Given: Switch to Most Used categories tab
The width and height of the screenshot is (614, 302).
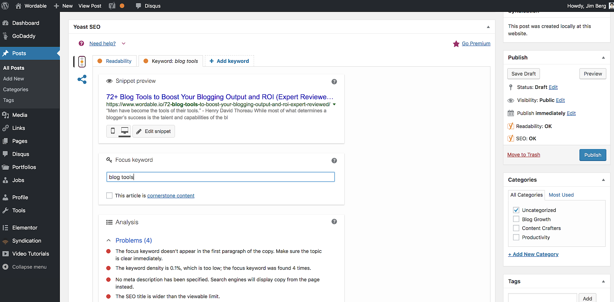Looking at the screenshot, I should [x=561, y=195].
